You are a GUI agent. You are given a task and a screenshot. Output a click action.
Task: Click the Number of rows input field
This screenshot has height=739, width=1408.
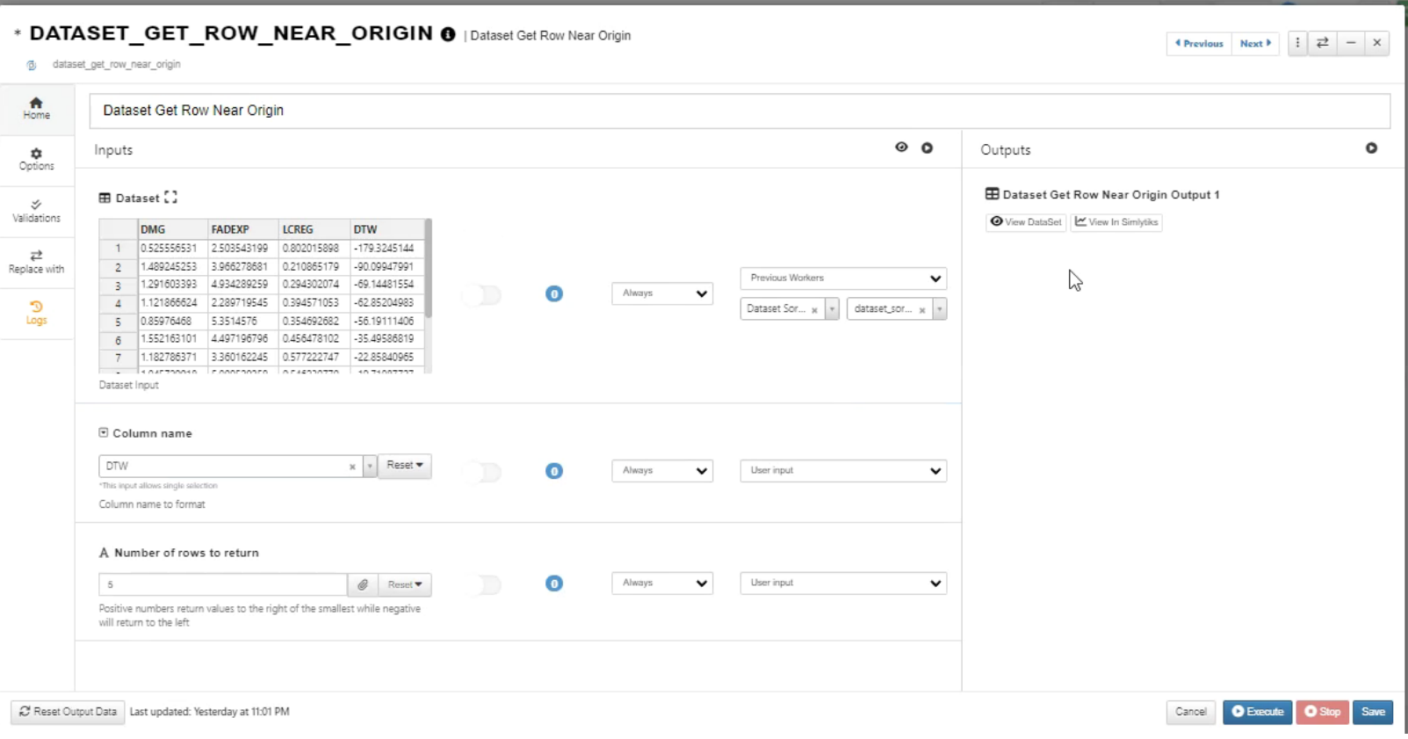tap(223, 585)
